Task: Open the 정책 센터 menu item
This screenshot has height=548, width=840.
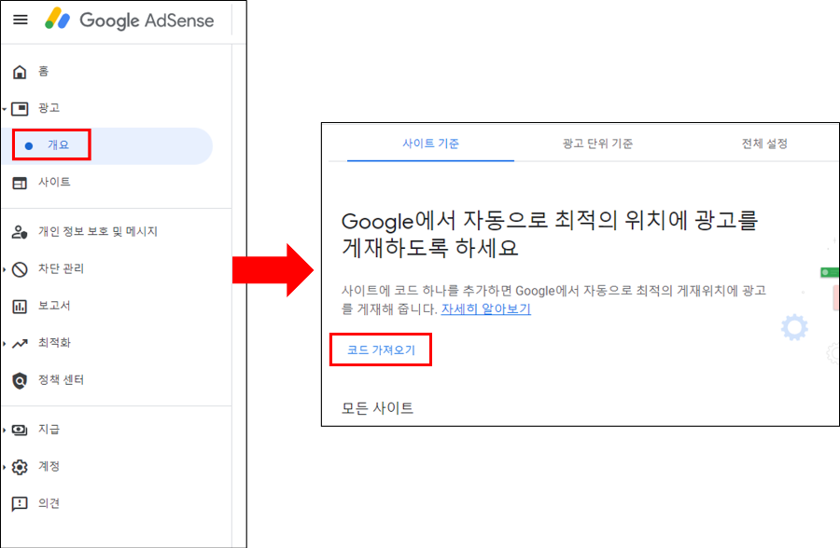Action: click(61, 380)
